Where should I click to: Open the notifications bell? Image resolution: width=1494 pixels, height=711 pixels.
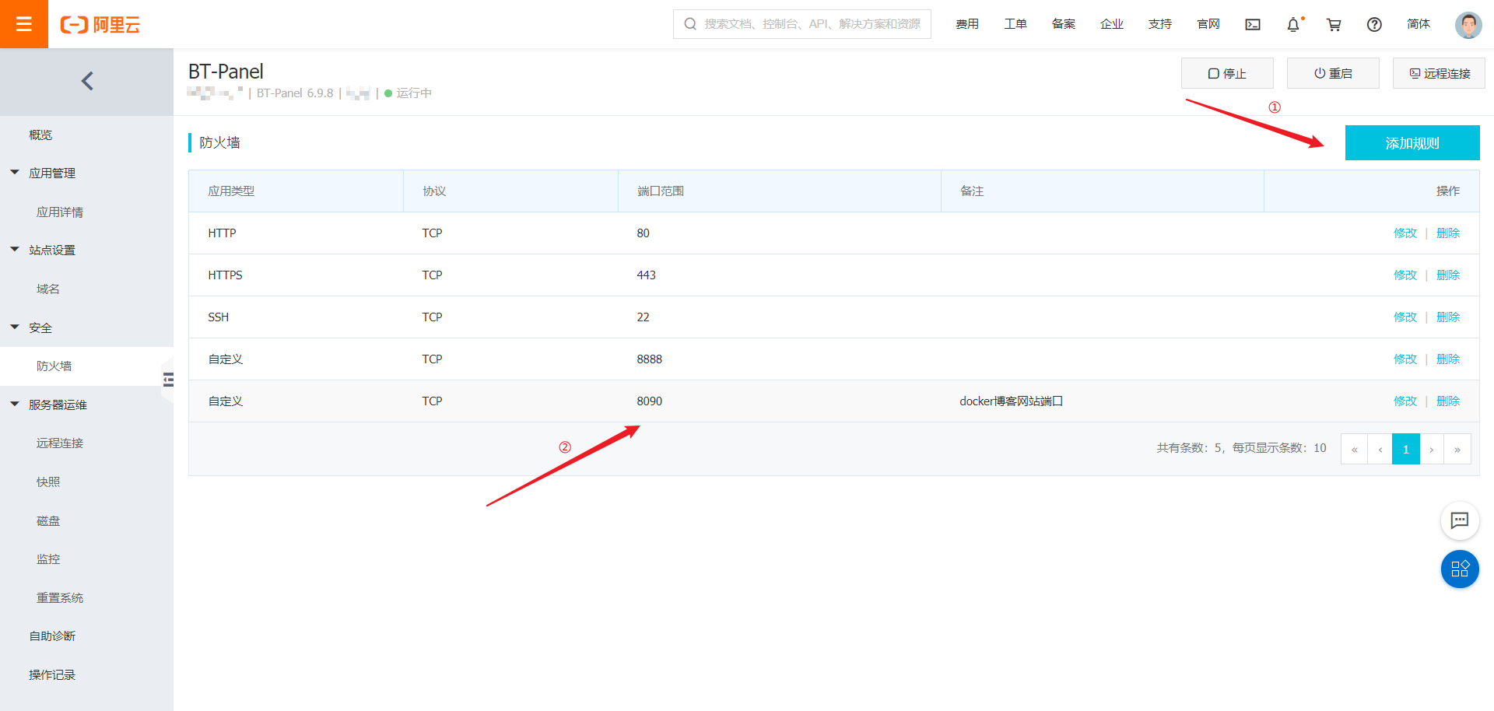pyautogui.click(x=1293, y=25)
